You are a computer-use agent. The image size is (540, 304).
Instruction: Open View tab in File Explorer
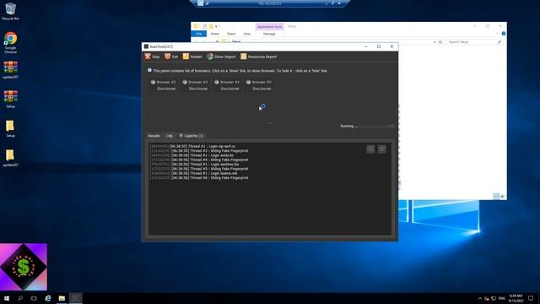point(247,34)
